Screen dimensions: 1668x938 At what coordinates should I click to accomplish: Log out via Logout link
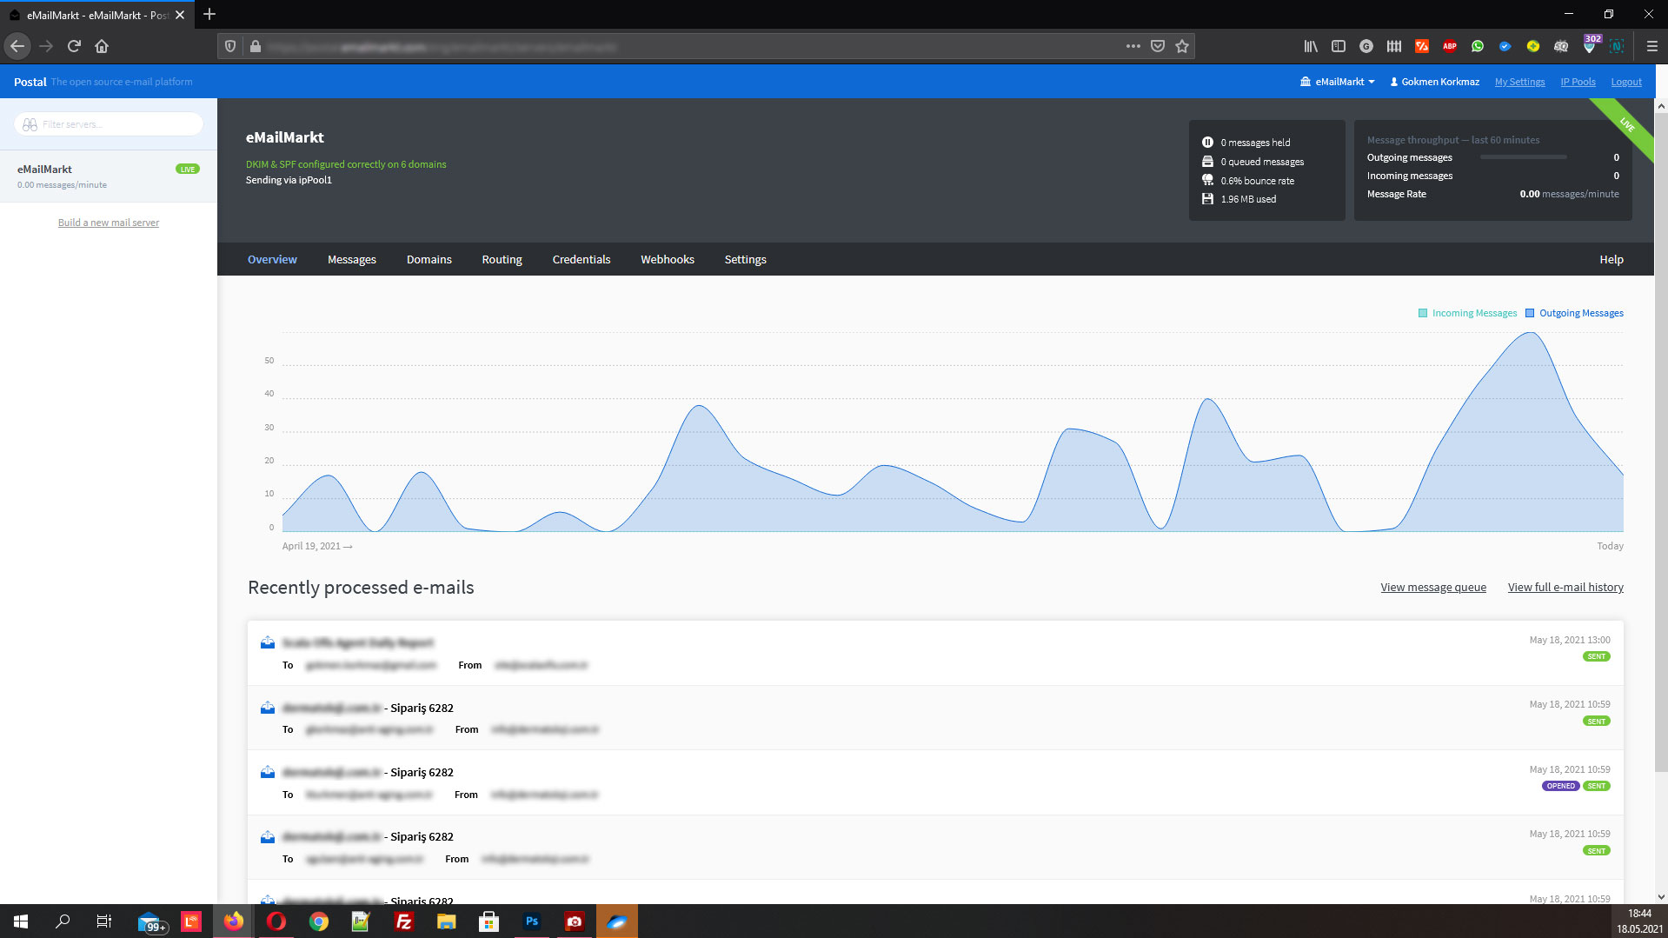(x=1625, y=82)
